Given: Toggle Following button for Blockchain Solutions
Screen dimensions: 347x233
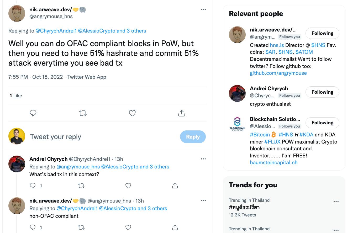Looking at the screenshot, I should tap(322, 123).
